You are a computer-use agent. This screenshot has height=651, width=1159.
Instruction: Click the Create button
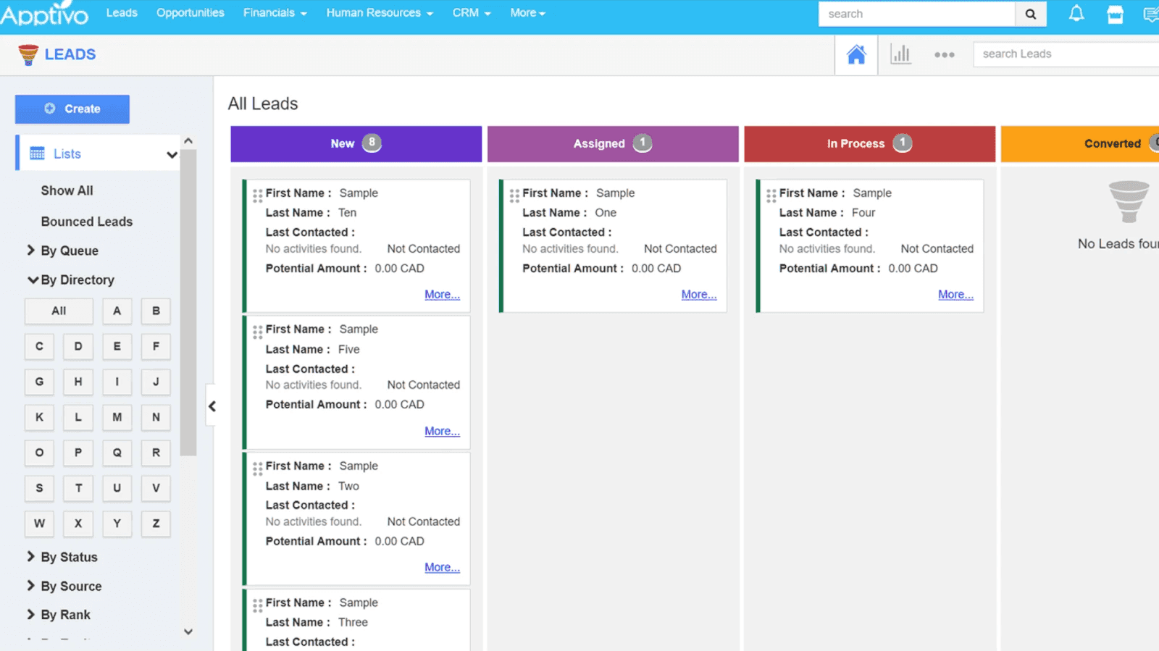72,109
